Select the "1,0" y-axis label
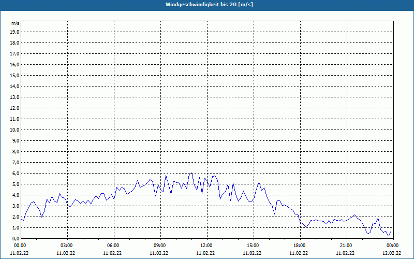This screenshot has height=259, width=414. tap(16, 227)
